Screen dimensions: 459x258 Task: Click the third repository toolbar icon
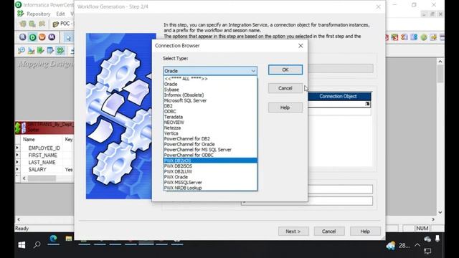tap(42, 24)
